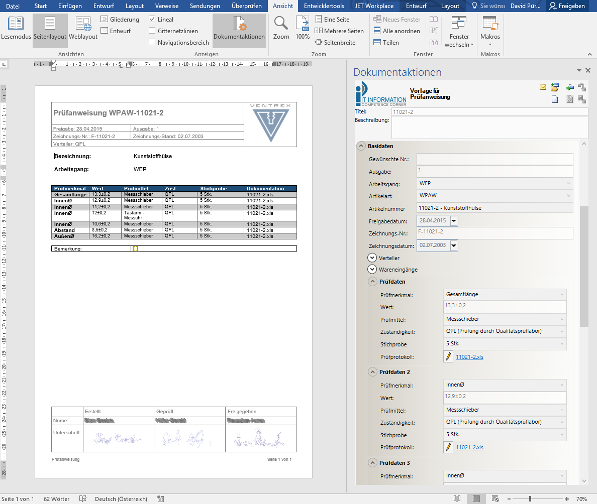Viewport: 597px width, 504px height.
Task: Open the Entwicklertools ribbon tab
Action: [324, 6]
